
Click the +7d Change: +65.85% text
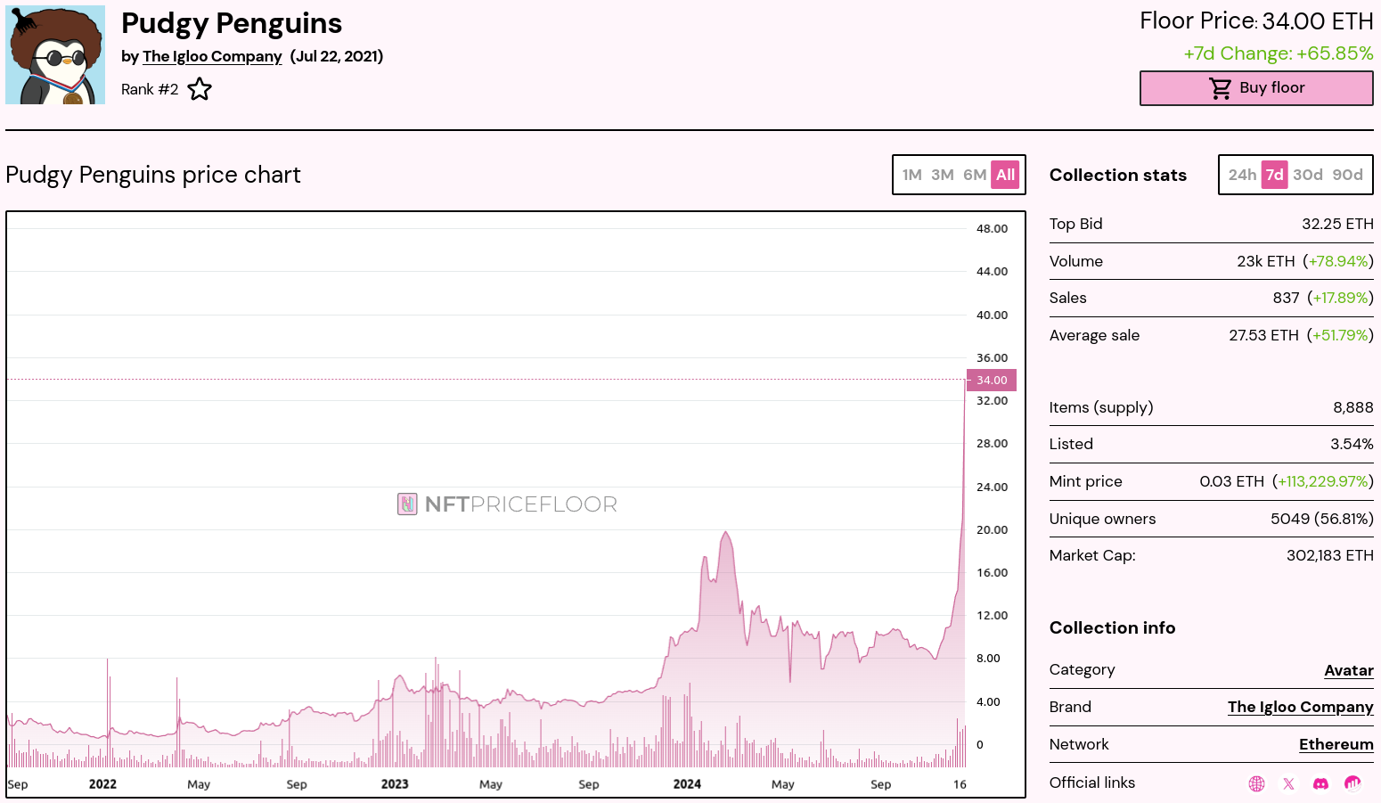coord(1278,53)
